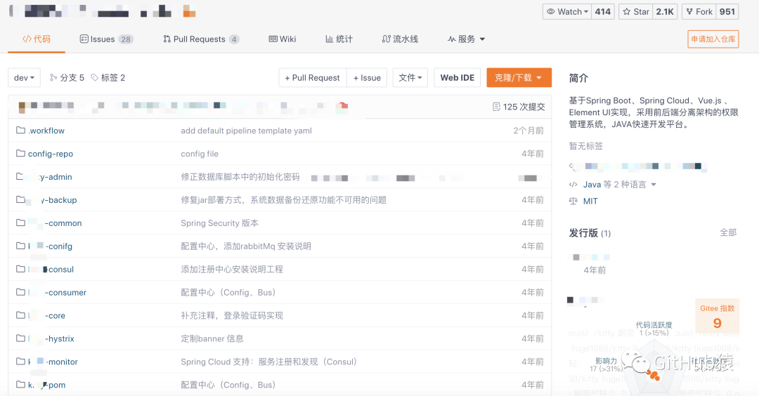Fork this repository
The height and width of the screenshot is (396, 759).
click(x=699, y=12)
